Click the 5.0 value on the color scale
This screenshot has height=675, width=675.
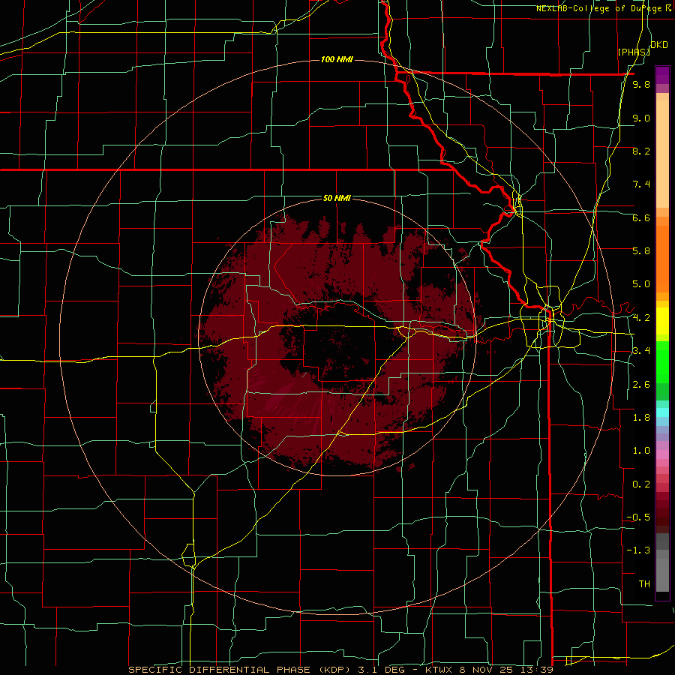click(641, 284)
